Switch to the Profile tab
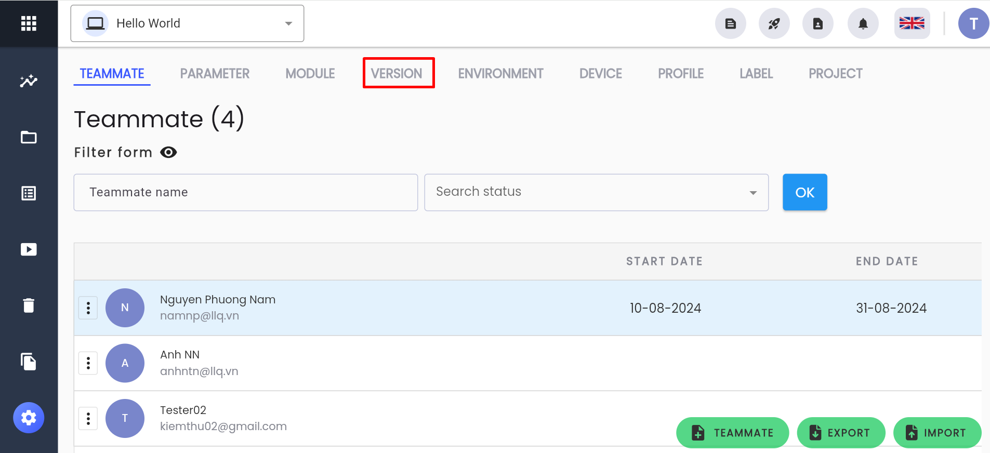The height and width of the screenshot is (453, 990). coord(681,74)
